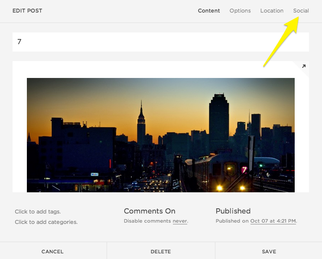Open the 'never' disable comments option
322x259 pixels.
pos(180,221)
